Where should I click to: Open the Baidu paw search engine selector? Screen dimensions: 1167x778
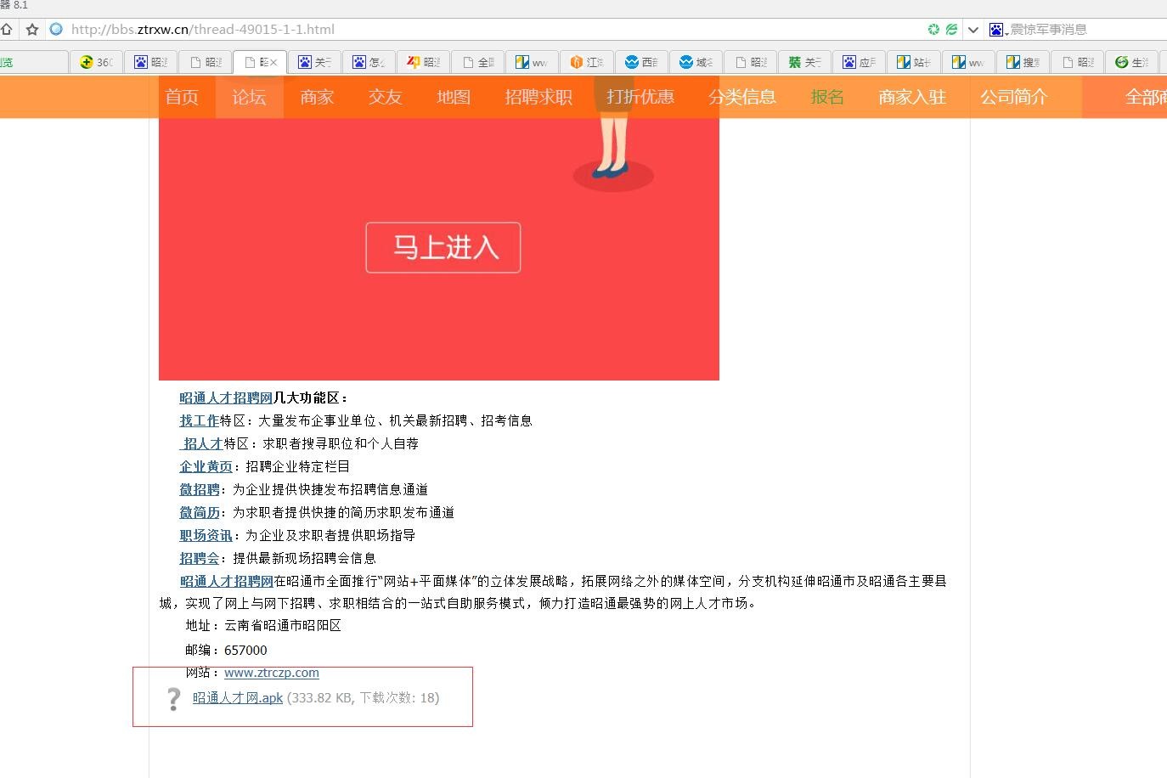(998, 29)
